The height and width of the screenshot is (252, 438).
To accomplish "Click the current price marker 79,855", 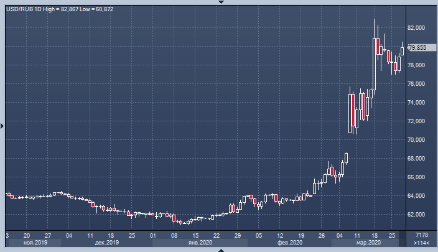I will pos(416,47).
